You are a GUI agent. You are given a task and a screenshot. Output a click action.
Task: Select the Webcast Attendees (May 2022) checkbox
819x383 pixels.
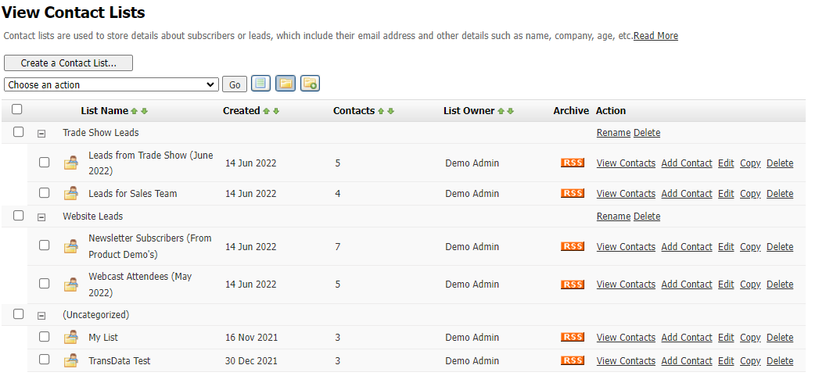[x=45, y=284]
